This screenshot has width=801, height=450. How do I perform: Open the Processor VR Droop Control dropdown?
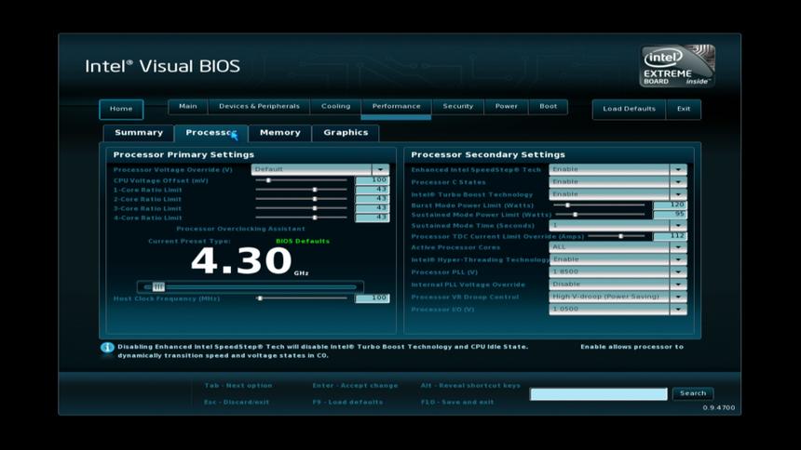tap(678, 297)
